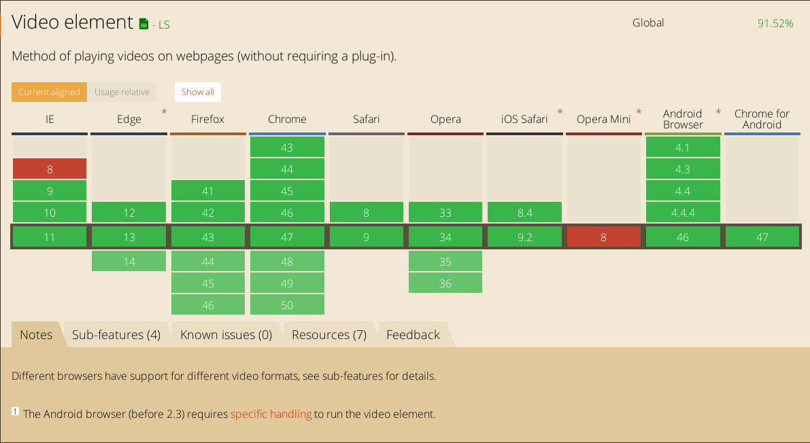This screenshot has width=810, height=443.
Task: Click the asterisk beside iOS Safari header
Action: click(x=560, y=112)
